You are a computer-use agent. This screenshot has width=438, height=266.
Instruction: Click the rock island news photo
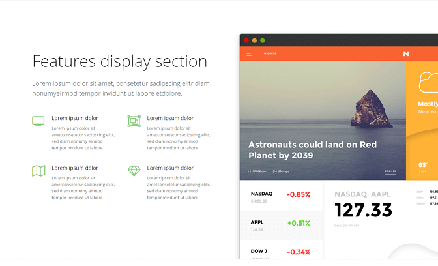[x=323, y=120]
